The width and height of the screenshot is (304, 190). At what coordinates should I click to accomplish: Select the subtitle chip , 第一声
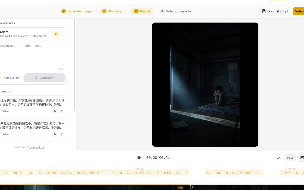pyautogui.click(x=287, y=173)
